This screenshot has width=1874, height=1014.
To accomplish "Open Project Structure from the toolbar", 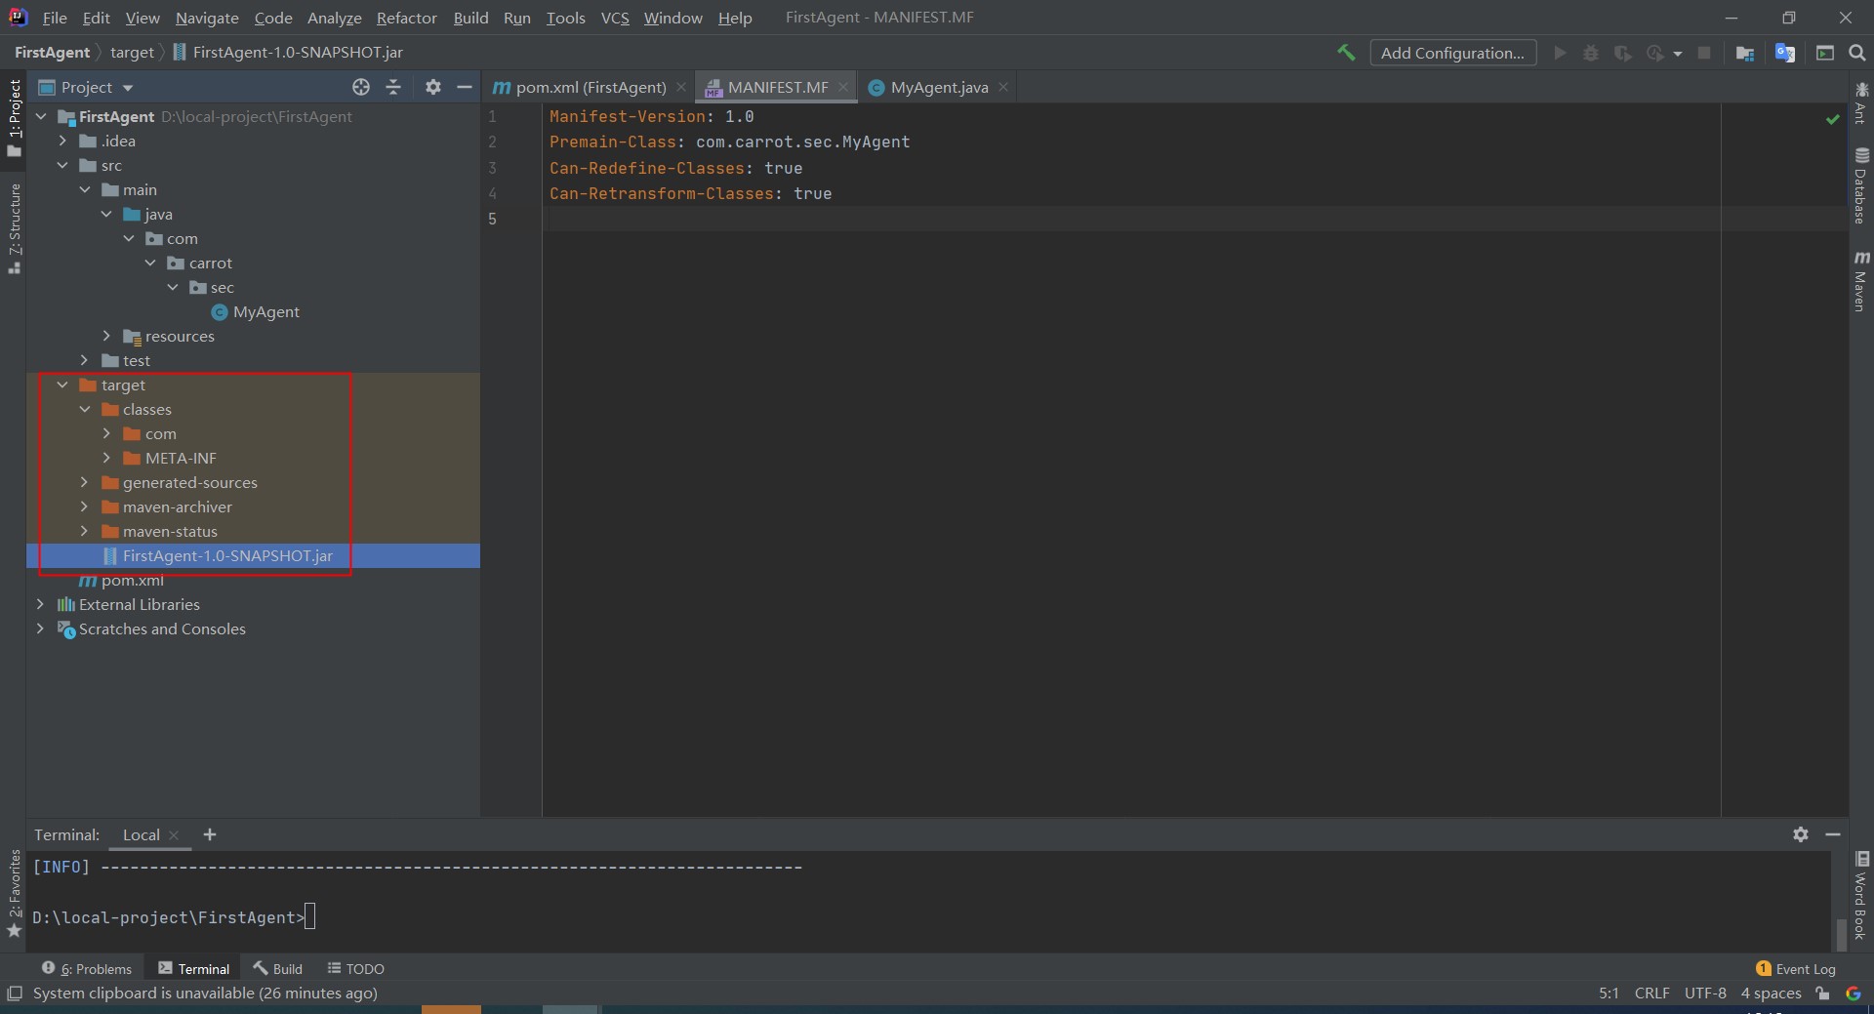I will pos(1745,53).
